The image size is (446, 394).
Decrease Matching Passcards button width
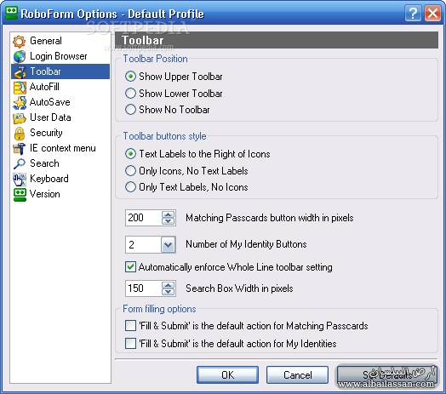[x=169, y=221]
